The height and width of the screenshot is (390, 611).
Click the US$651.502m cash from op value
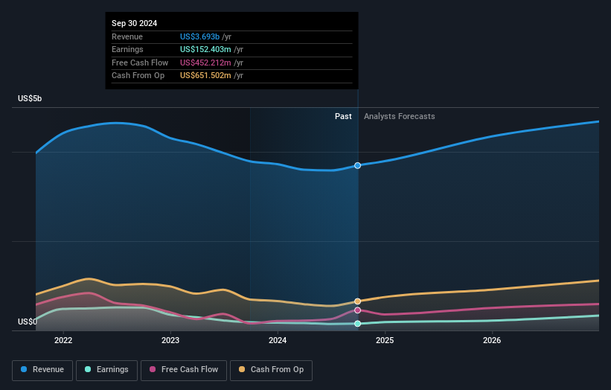[205, 76]
